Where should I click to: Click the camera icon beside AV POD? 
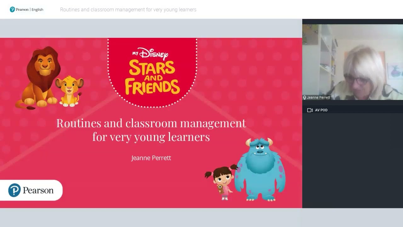coord(310,110)
